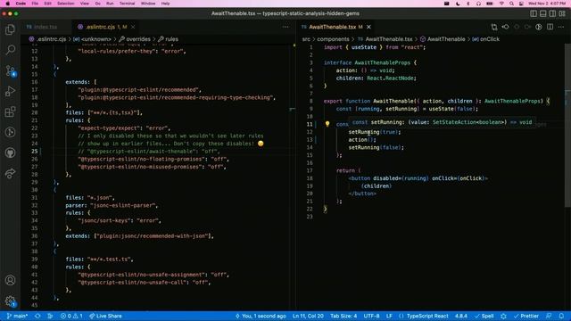Go to previous change in editor toolbar
Image resolution: width=571 pixels, height=321 pixels.
[506, 27]
